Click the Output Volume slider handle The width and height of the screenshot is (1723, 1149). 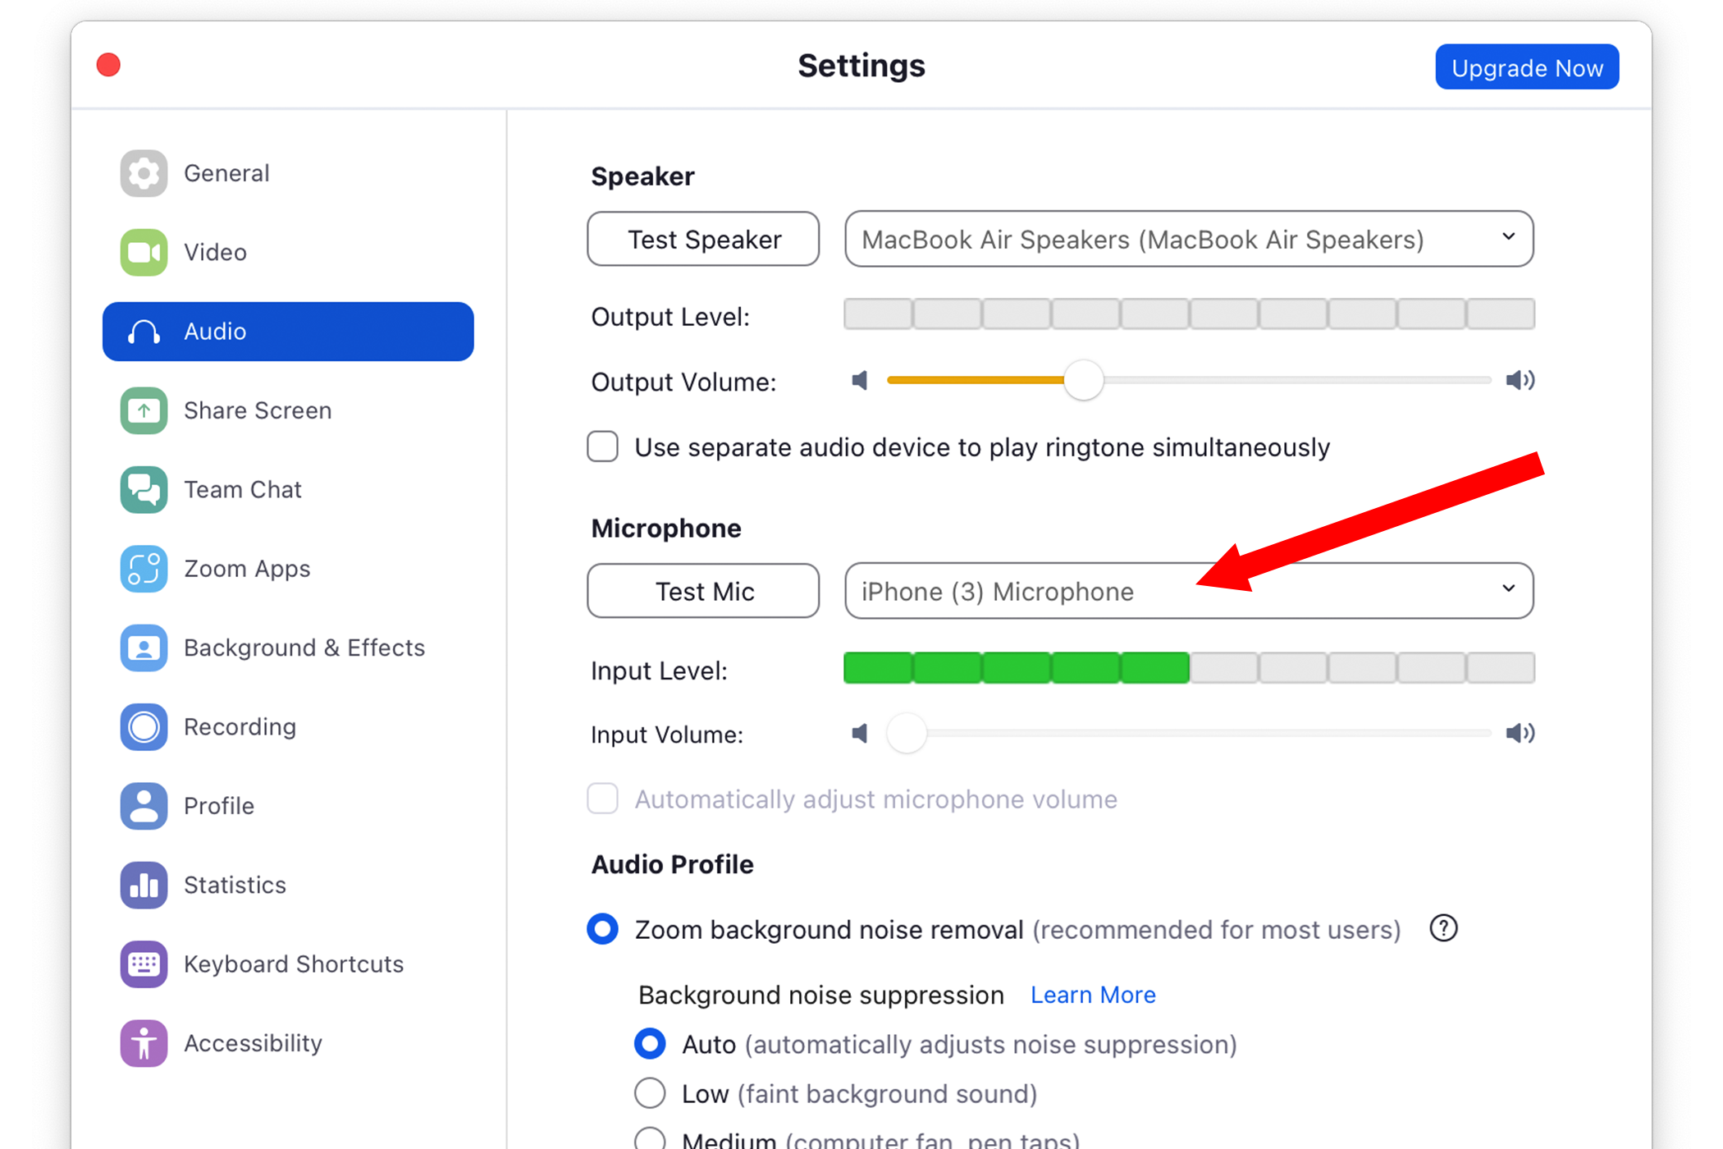(1083, 380)
